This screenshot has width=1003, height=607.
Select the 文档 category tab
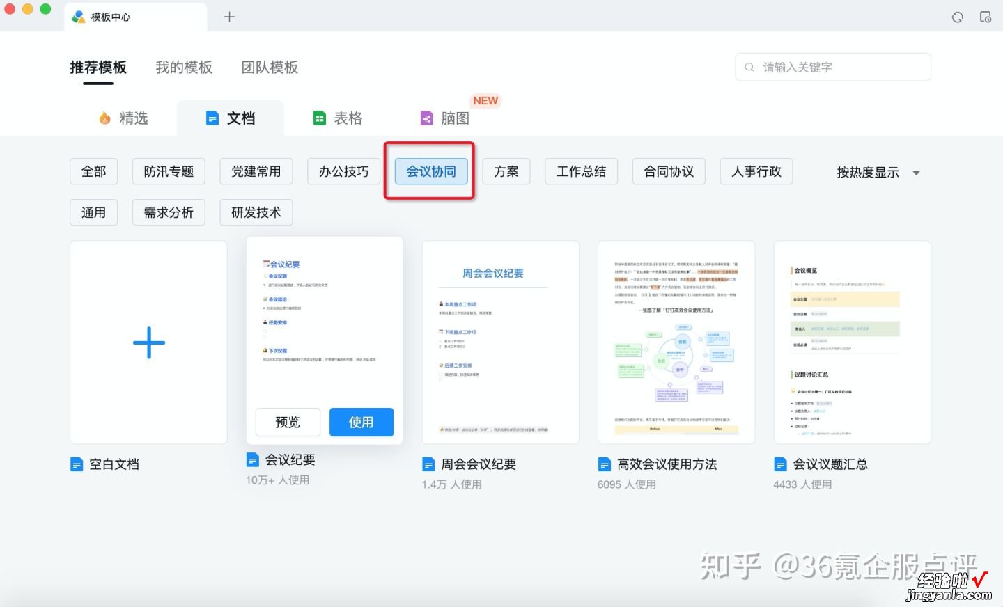click(231, 118)
